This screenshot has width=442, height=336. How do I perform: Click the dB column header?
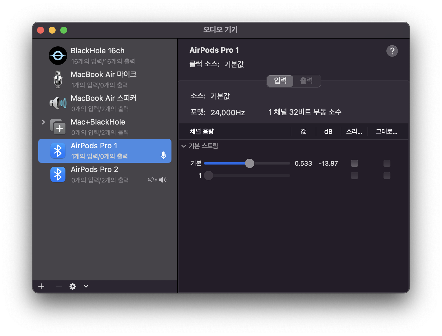328,132
